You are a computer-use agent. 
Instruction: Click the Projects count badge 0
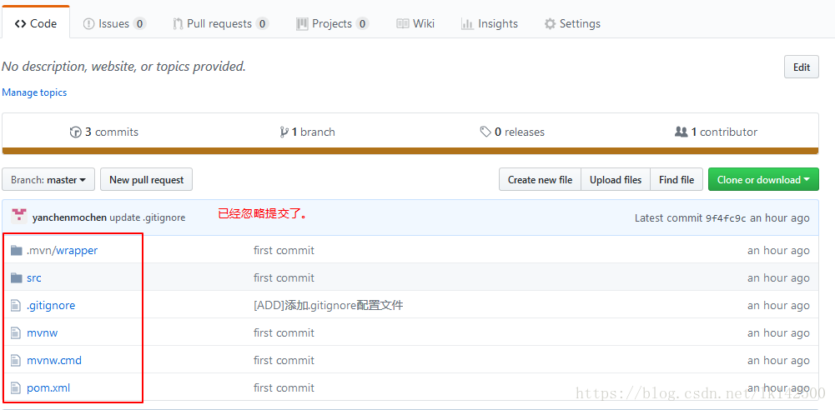click(x=362, y=23)
